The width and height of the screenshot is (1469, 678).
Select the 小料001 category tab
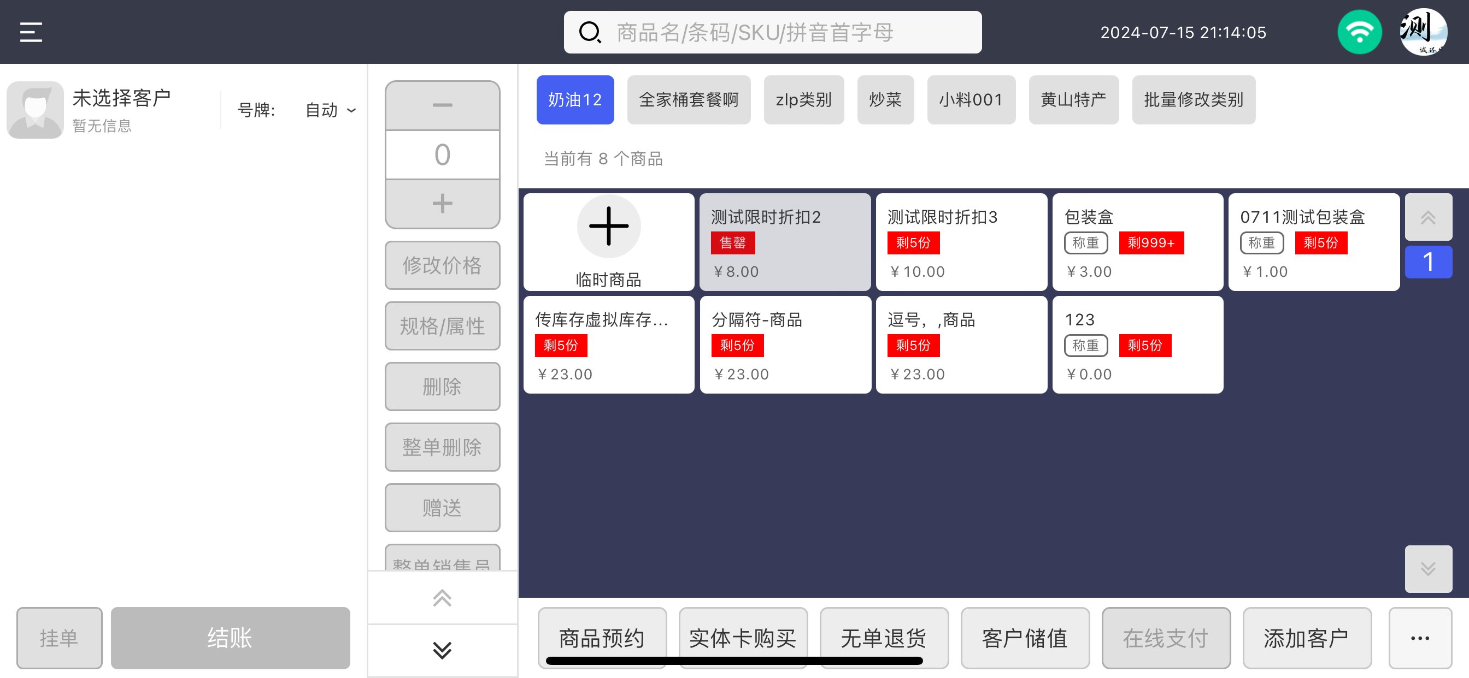click(971, 100)
